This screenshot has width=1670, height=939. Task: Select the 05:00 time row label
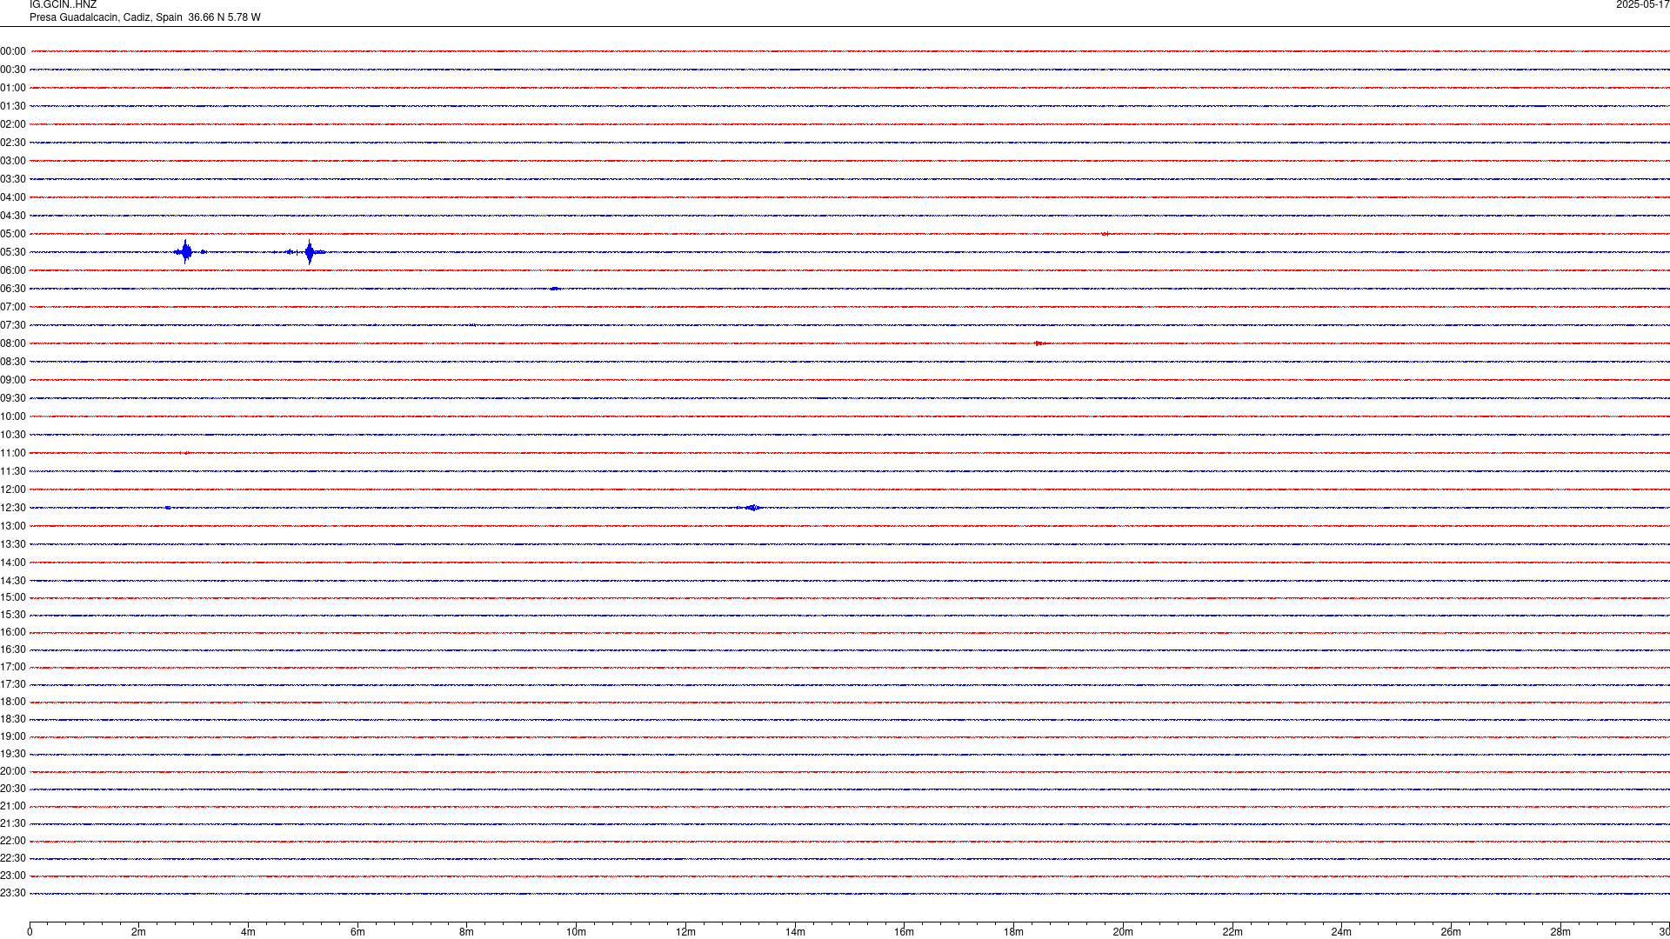tap(13, 234)
